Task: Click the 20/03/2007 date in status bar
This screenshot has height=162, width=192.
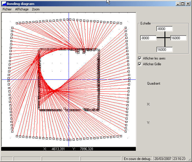Action: [162, 159]
